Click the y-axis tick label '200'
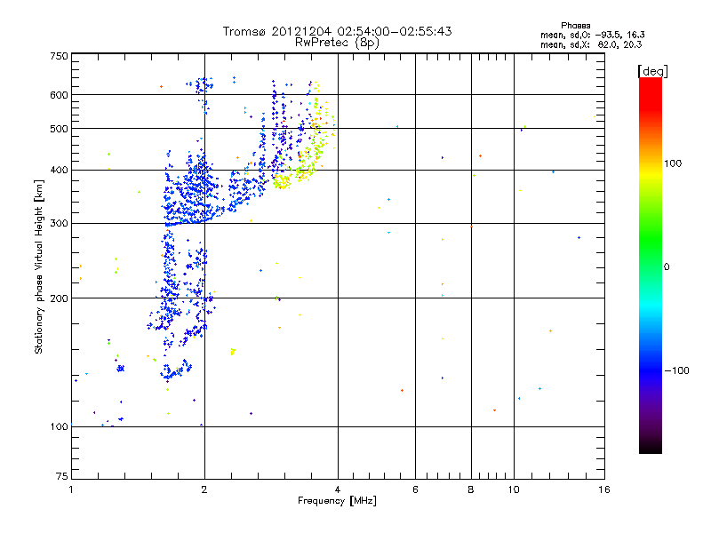Viewport: 711px width, 533px height. (x=59, y=298)
